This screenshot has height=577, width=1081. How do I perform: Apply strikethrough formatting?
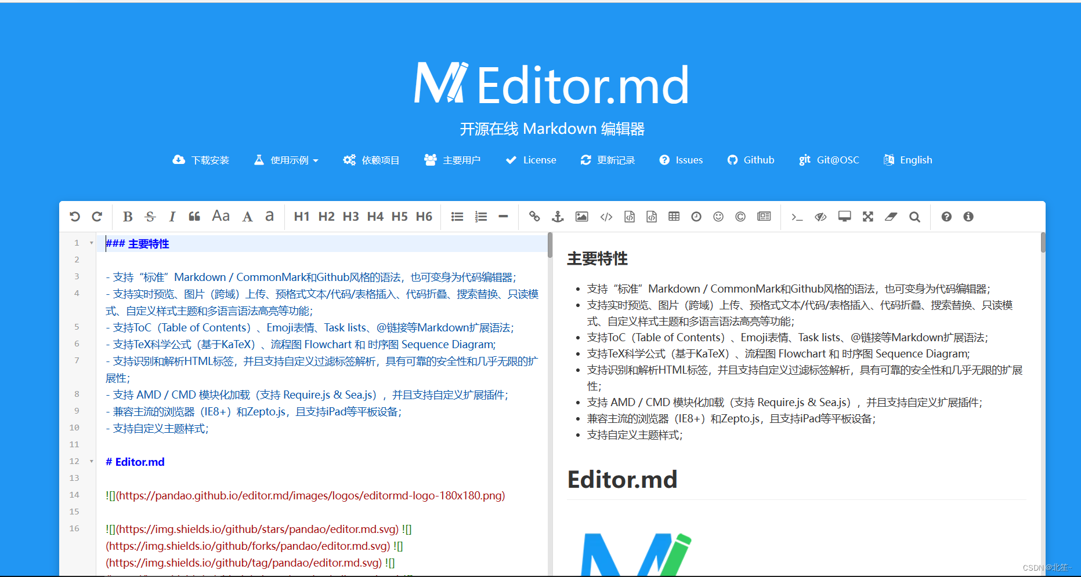pos(150,217)
